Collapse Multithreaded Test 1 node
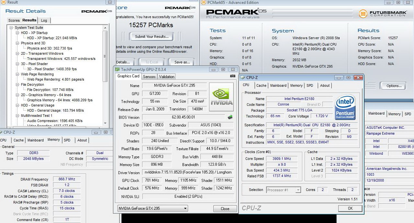Screen dimensions: 414x223 coord(17,116)
